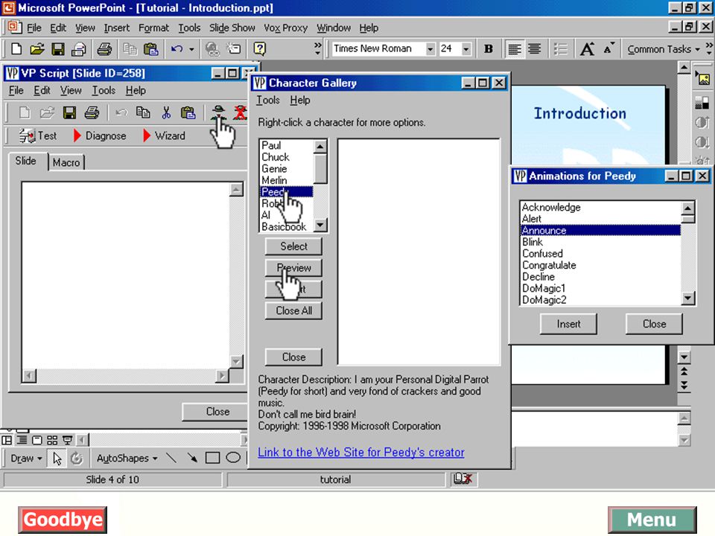Open the Vox Proxy menu in PowerPoint

point(285,28)
